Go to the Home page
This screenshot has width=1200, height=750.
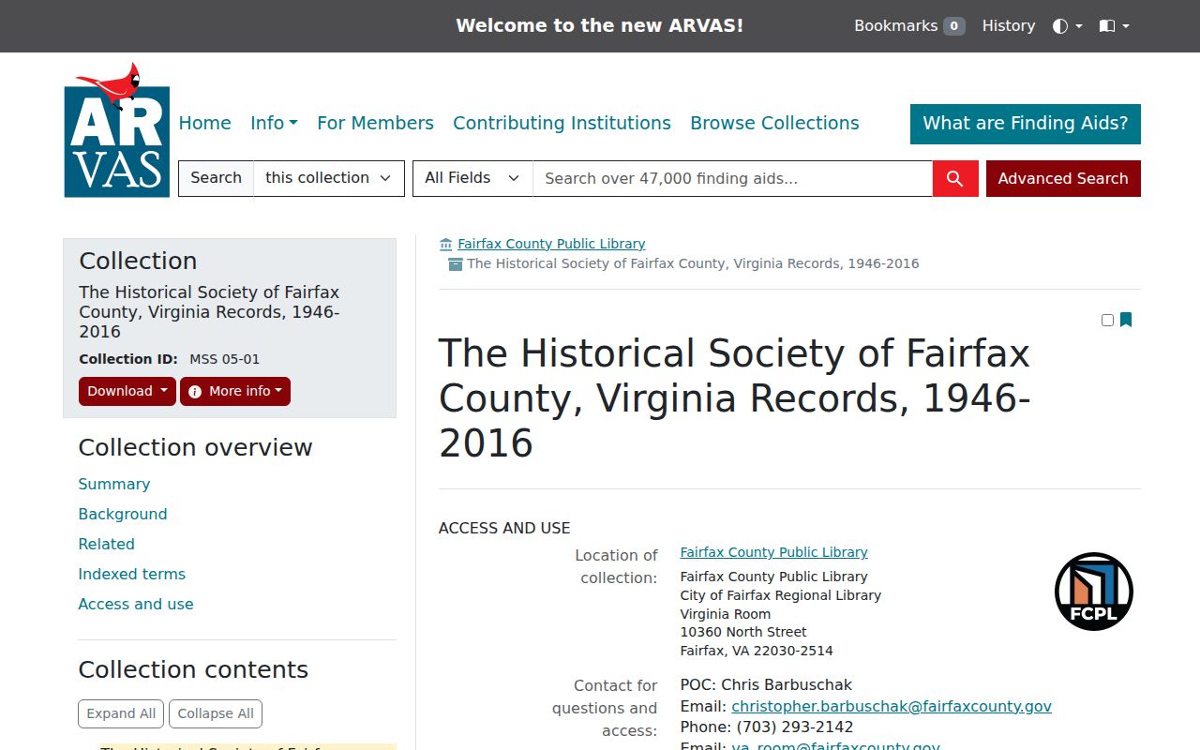click(204, 123)
